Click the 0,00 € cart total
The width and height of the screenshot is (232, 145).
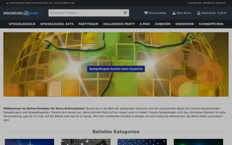(x=222, y=13)
